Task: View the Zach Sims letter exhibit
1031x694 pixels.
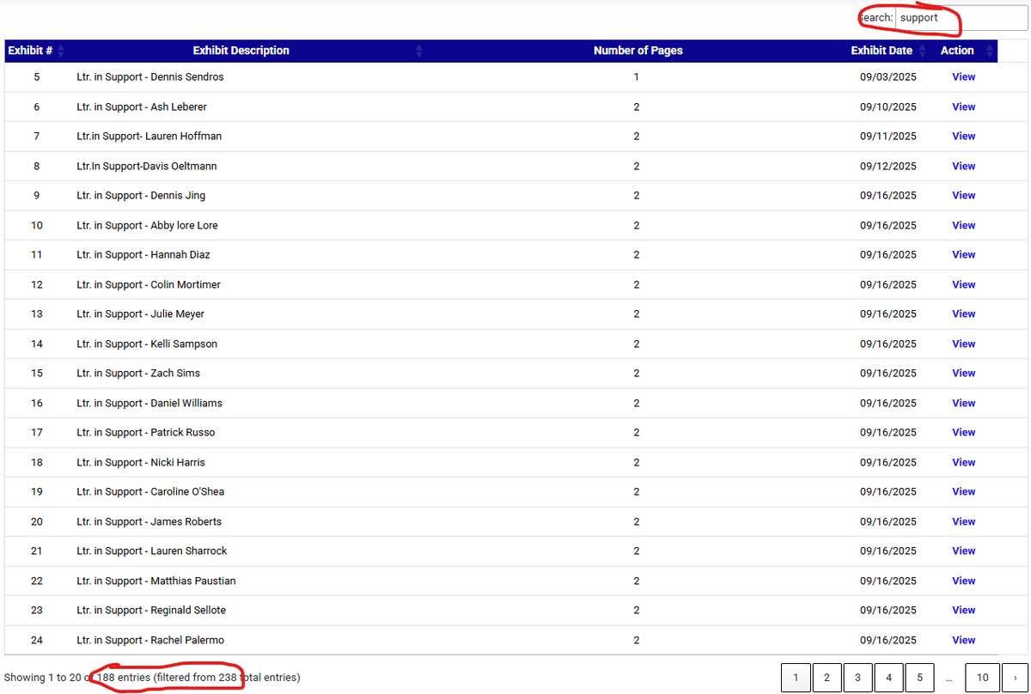Action: tap(963, 374)
